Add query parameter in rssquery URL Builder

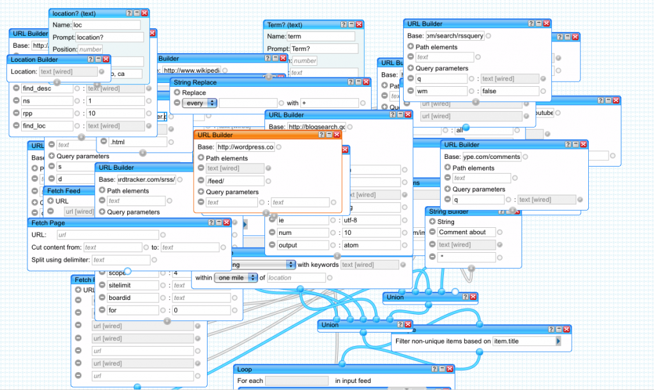pos(410,68)
